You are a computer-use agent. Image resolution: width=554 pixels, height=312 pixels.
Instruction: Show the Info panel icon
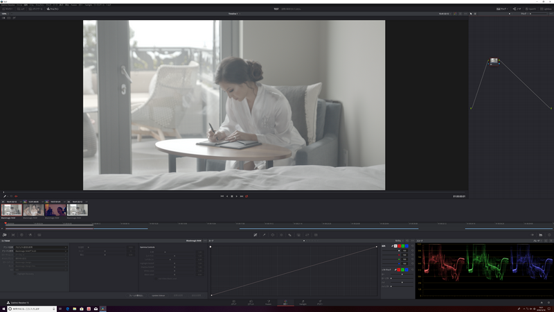(549, 235)
